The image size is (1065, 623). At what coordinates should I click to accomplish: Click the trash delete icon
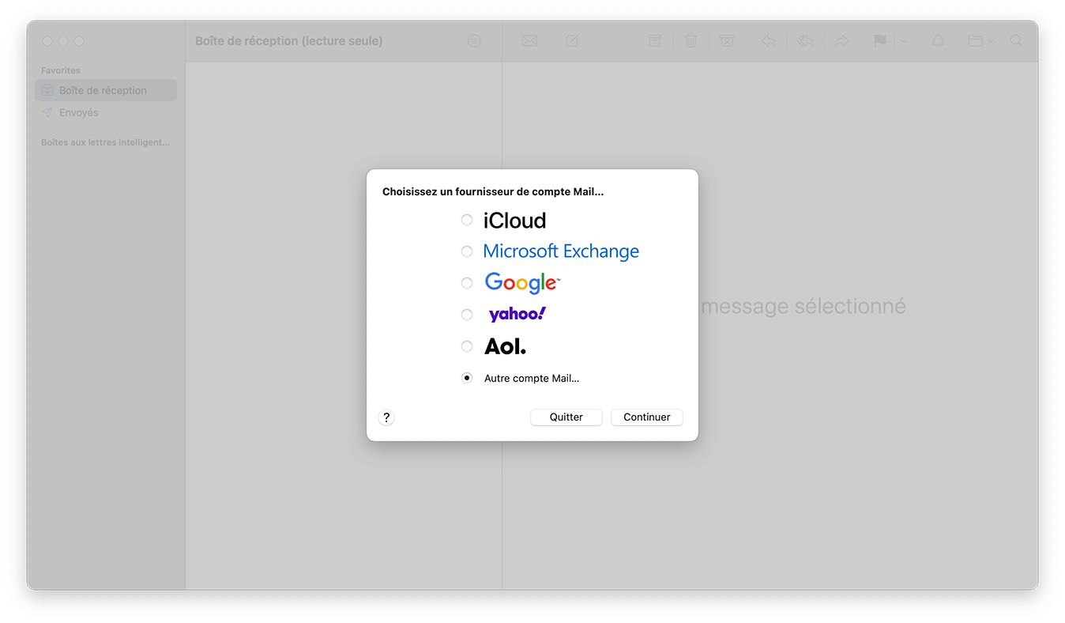pyautogui.click(x=691, y=40)
